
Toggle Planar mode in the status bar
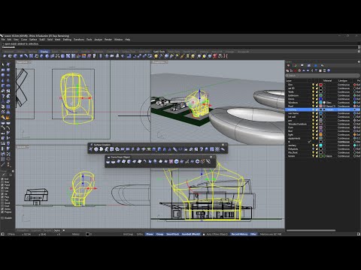(150, 234)
